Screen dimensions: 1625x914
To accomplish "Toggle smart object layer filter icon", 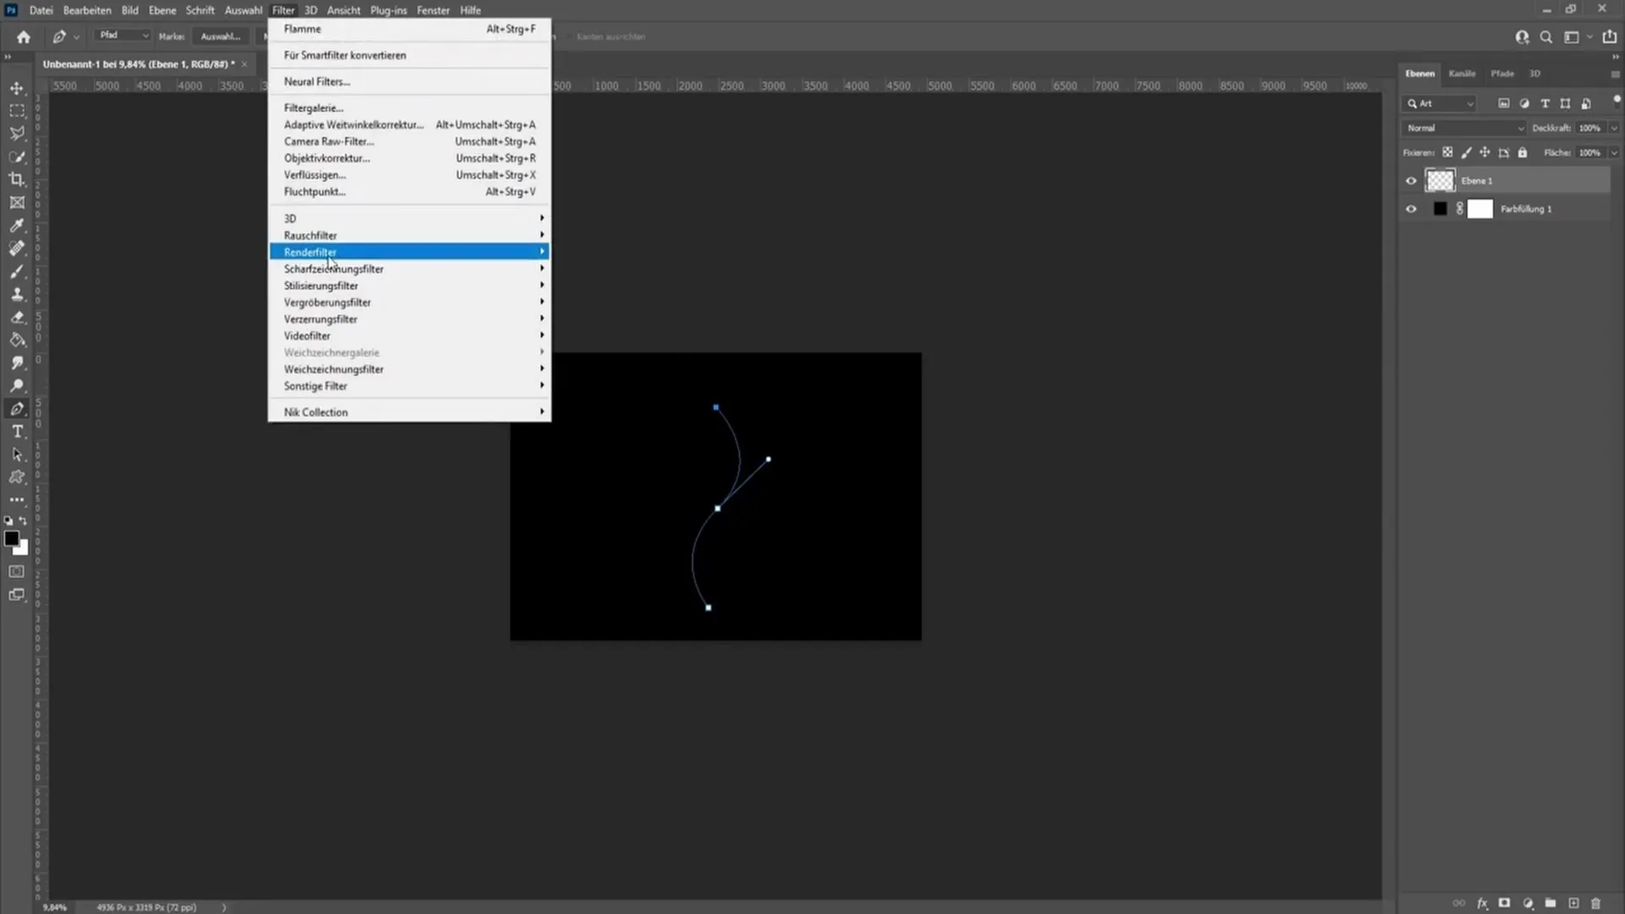I will tap(1586, 103).
